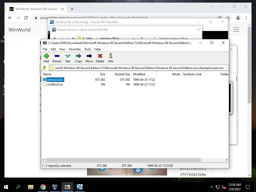This screenshot has height=192, width=256.
Task: Sort by the Size column header
Action: pos(94,74)
